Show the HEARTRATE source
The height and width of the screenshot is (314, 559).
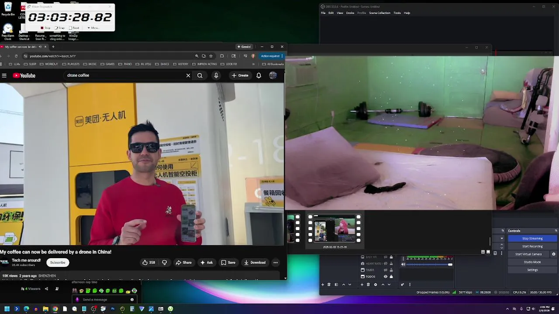386,263
